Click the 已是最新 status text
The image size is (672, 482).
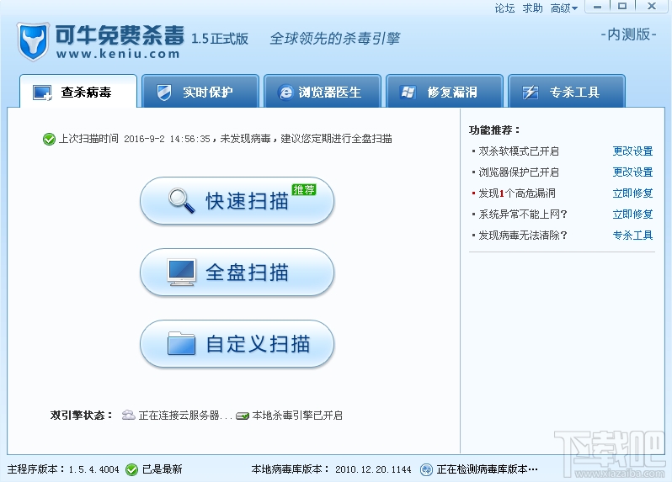click(x=163, y=469)
